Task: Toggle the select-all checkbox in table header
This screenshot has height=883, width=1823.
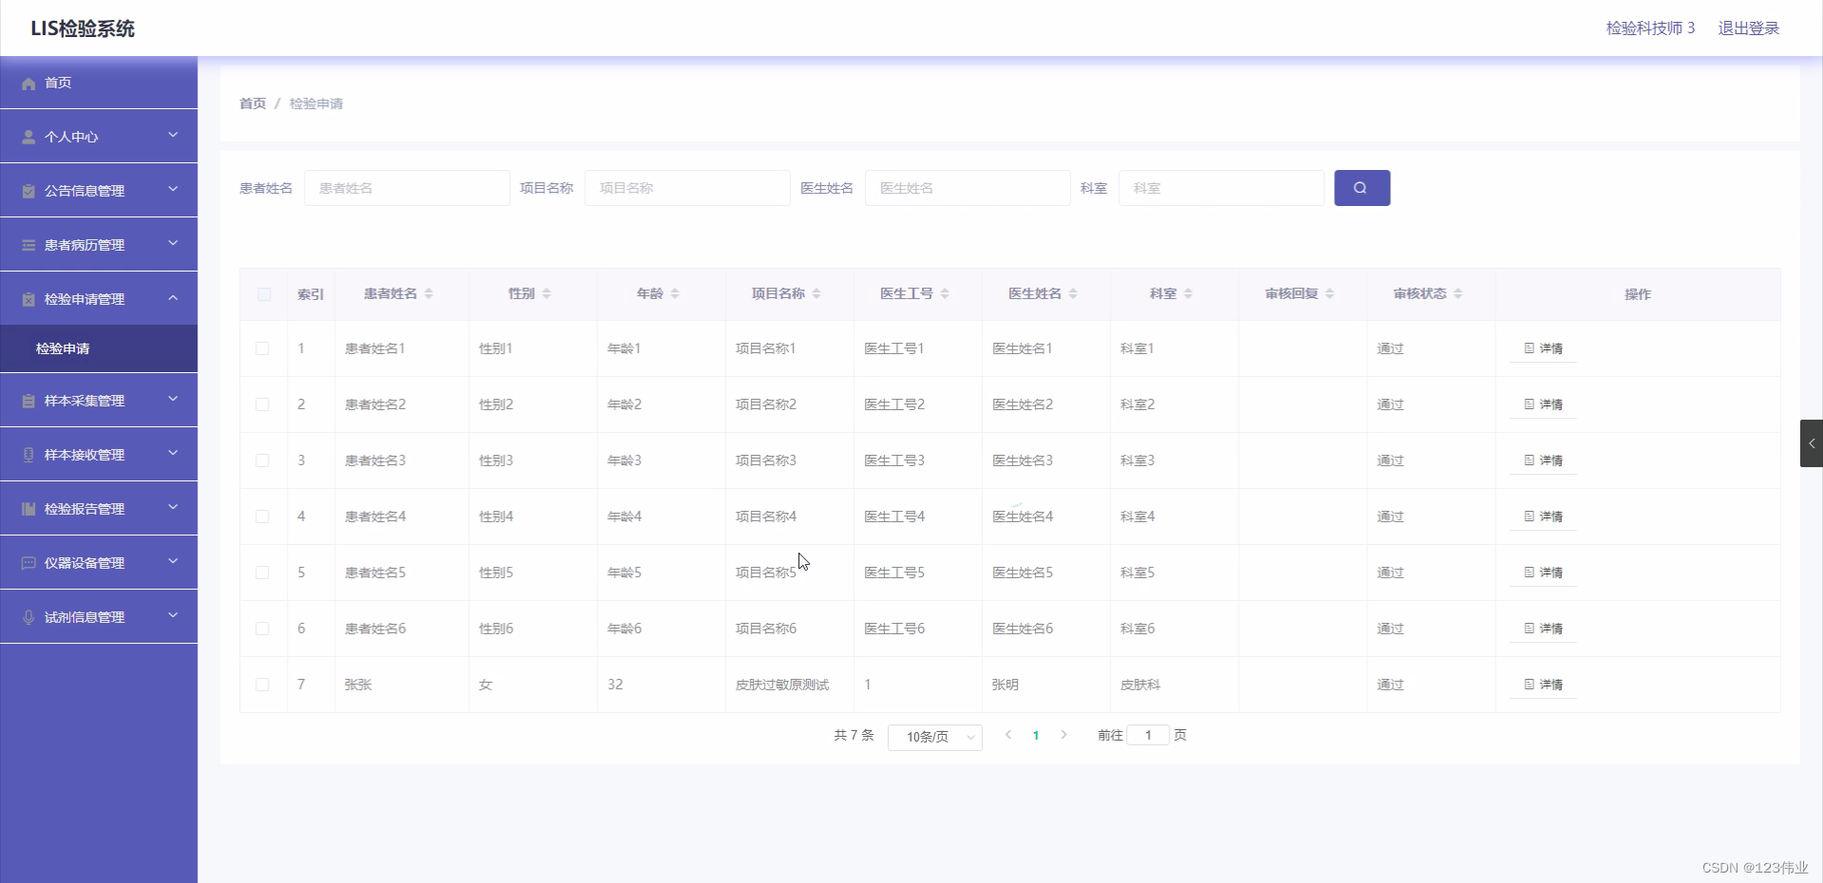Action: pyautogui.click(x=263, y=294)
